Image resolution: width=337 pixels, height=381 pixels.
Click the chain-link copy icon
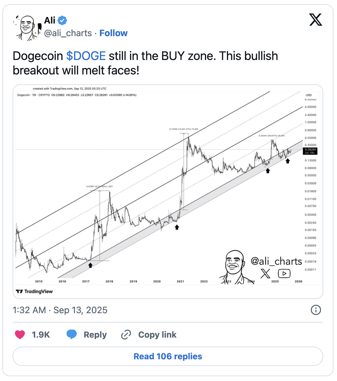pyautogui.click(x=126, y=335)
